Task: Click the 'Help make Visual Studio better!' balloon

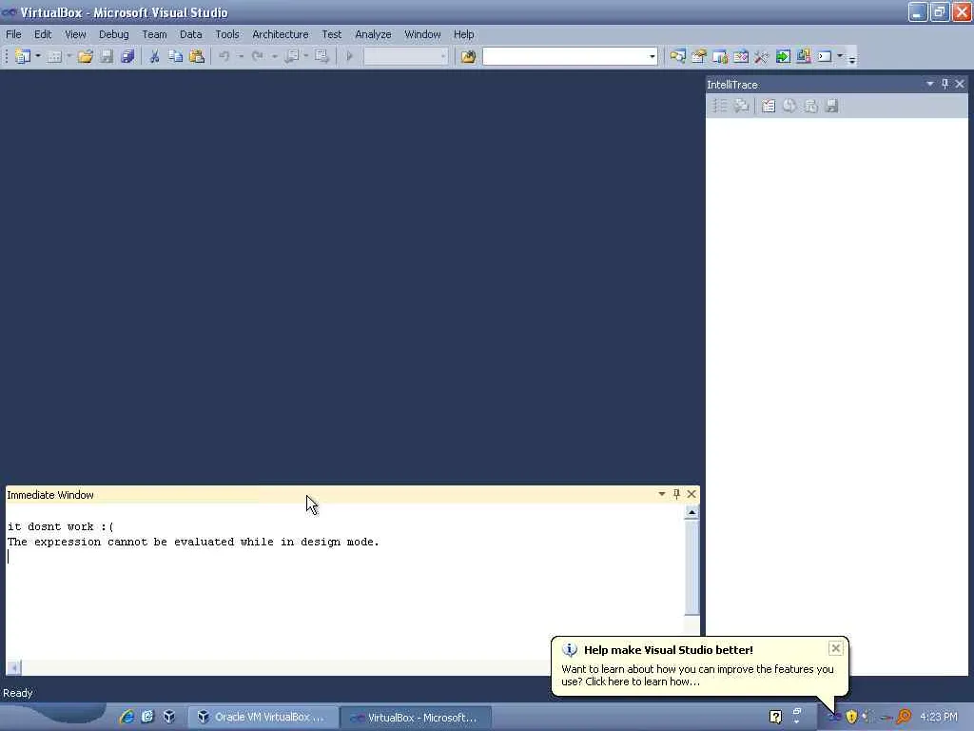Action: 699,666
